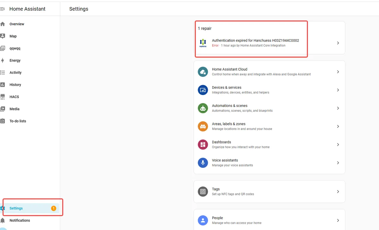
Task: Open Notifications in the sidebar
Action: pyautogui.click(x=30, y=220)
